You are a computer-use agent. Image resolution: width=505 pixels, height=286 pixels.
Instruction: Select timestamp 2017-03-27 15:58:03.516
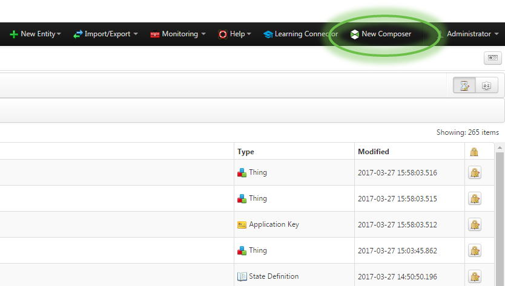[x=397, y=173]
